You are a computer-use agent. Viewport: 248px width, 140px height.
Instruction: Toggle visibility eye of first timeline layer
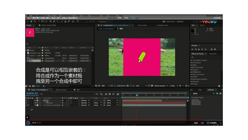click(x=26, y=100)
